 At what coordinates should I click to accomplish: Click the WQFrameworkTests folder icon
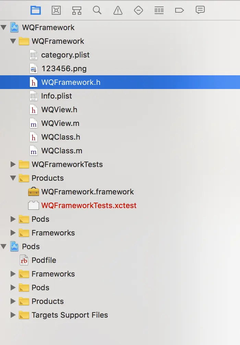24,164
